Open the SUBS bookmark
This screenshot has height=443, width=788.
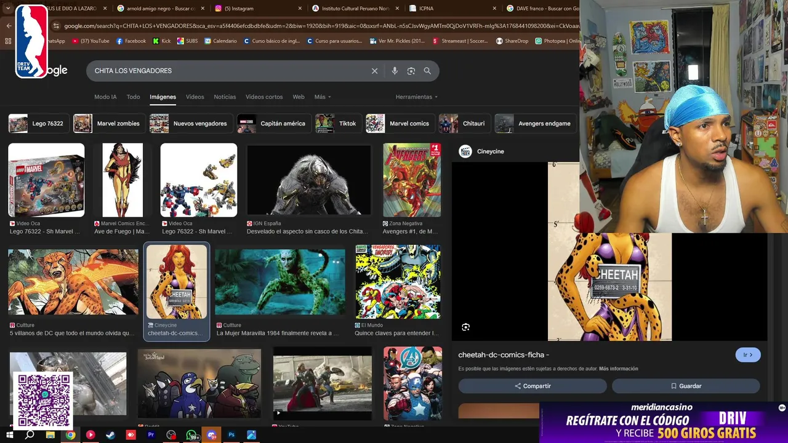click(x=187, y=41)
